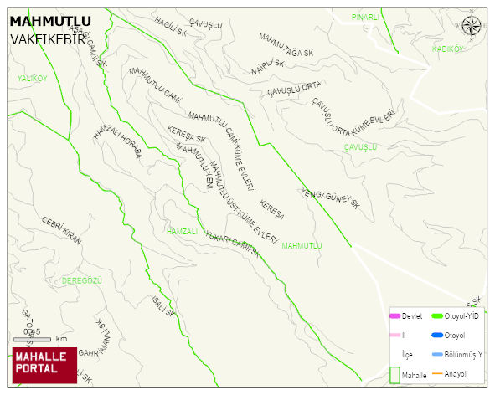Click the İl pink legend swatch
The height and width of the screenshot is (395, 495).
pyautogui.click(x=395, y=335)
